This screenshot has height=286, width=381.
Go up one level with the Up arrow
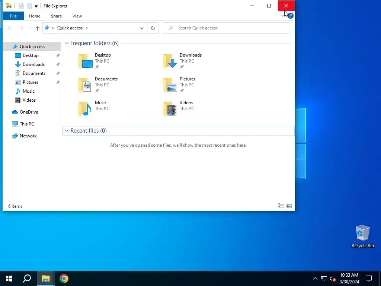[x=38, y=28]
